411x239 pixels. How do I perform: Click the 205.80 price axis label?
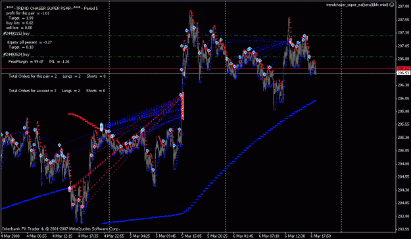(404, 111)
